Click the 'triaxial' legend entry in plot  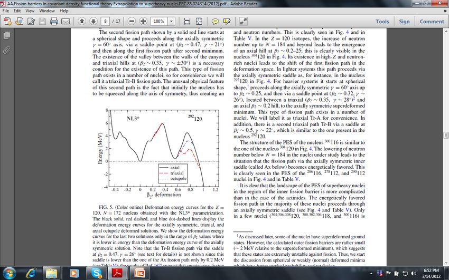click(176, 173)
